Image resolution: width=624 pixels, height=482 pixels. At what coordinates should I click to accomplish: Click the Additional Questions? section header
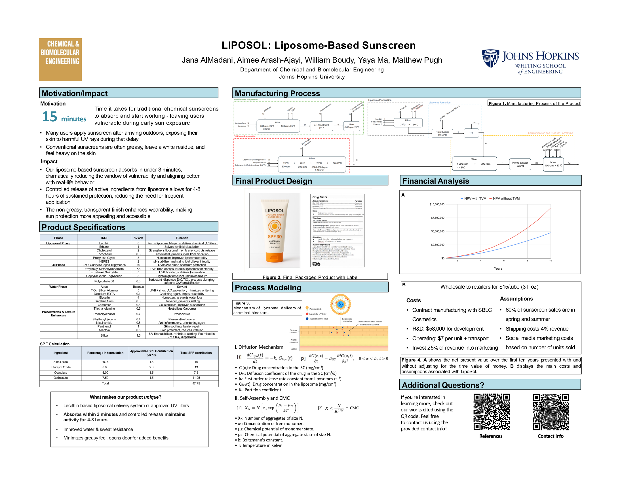(x=490, y=385)
